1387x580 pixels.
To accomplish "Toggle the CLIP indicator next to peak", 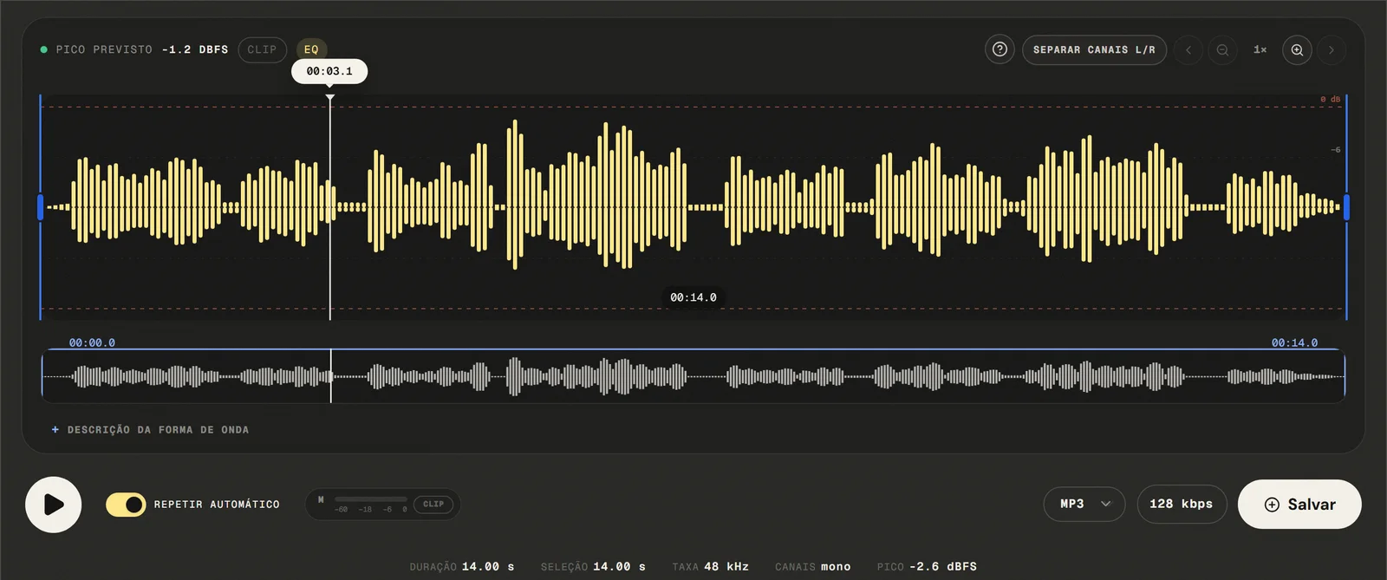I will [x=262, y=49].
